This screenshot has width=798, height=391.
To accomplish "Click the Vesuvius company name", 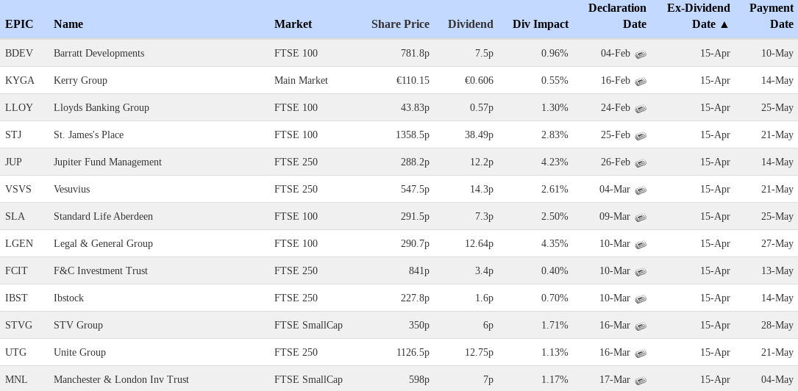I will point(72,189).
